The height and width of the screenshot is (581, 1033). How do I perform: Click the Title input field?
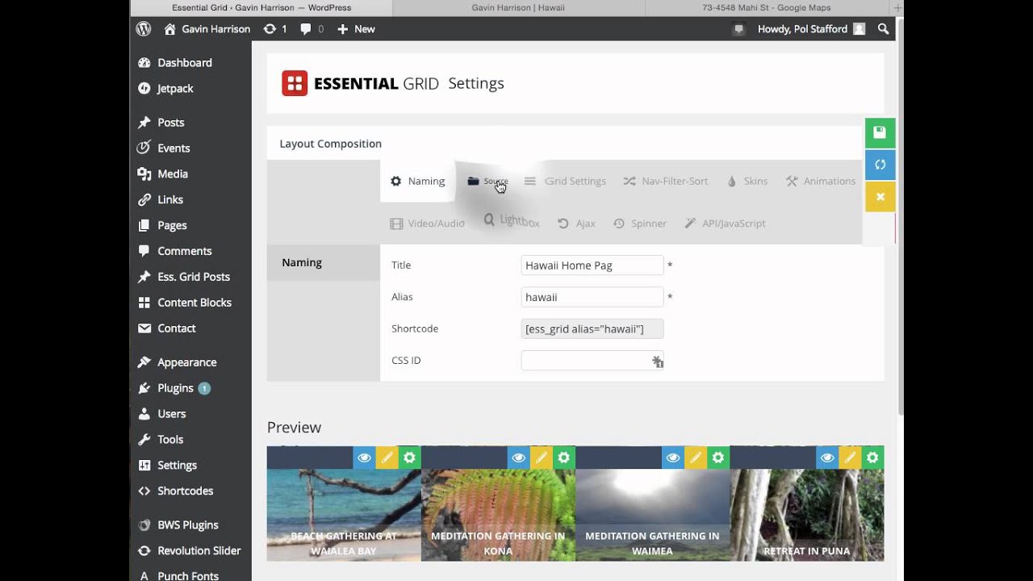[x=592, y=265]
